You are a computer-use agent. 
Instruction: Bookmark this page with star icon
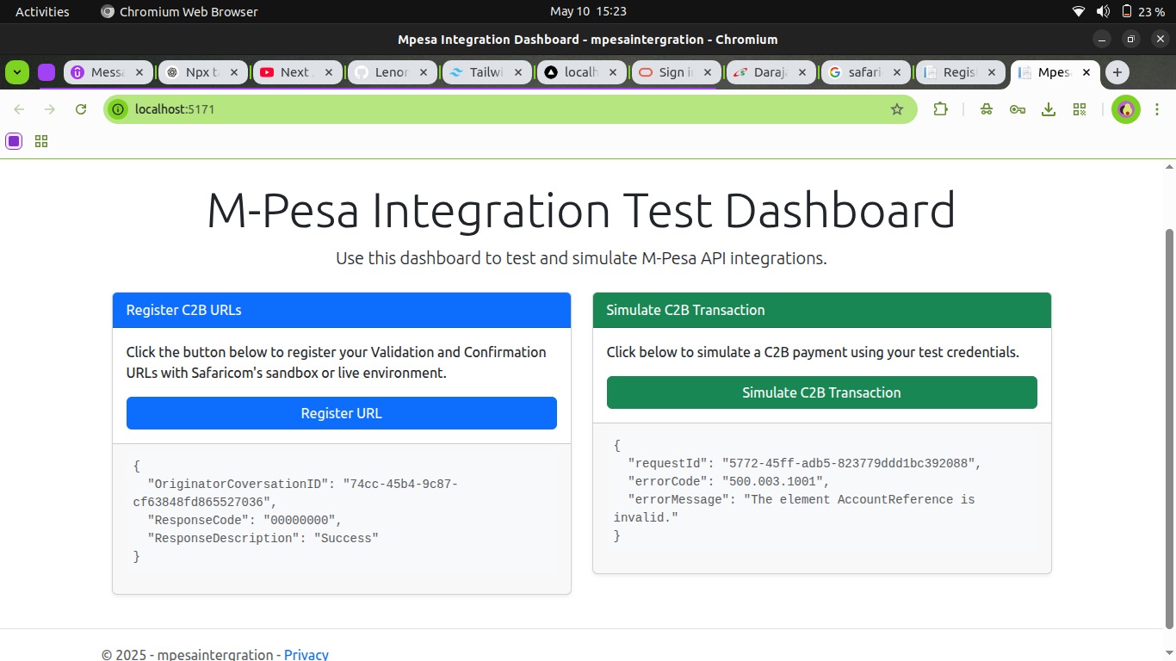pyautogui.click(x=897, y=109)
